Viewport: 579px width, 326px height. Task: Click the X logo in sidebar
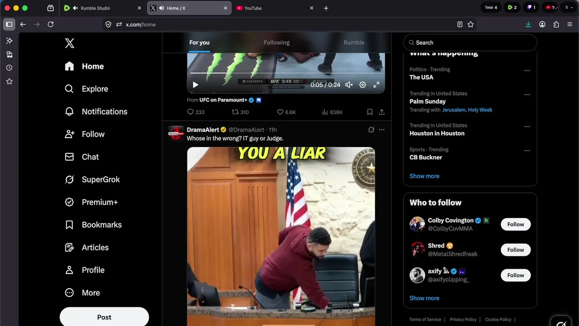click(x=69, y=43)
